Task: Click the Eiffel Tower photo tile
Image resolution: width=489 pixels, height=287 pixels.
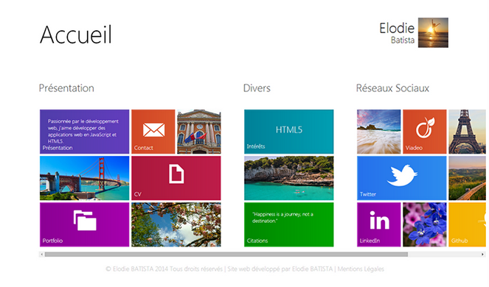Action: pos(467,132)
